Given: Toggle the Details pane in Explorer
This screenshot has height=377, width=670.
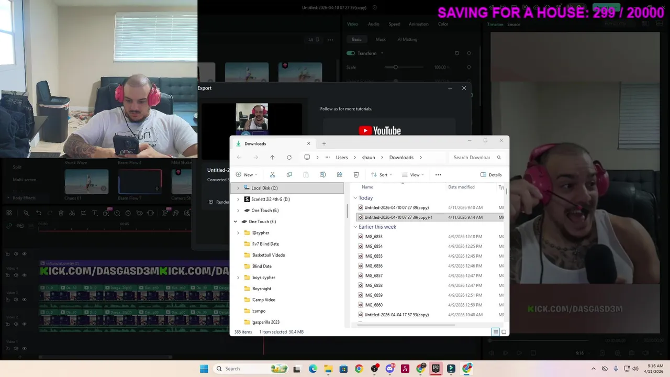Looking at the screenshot, I should point(491,175).
